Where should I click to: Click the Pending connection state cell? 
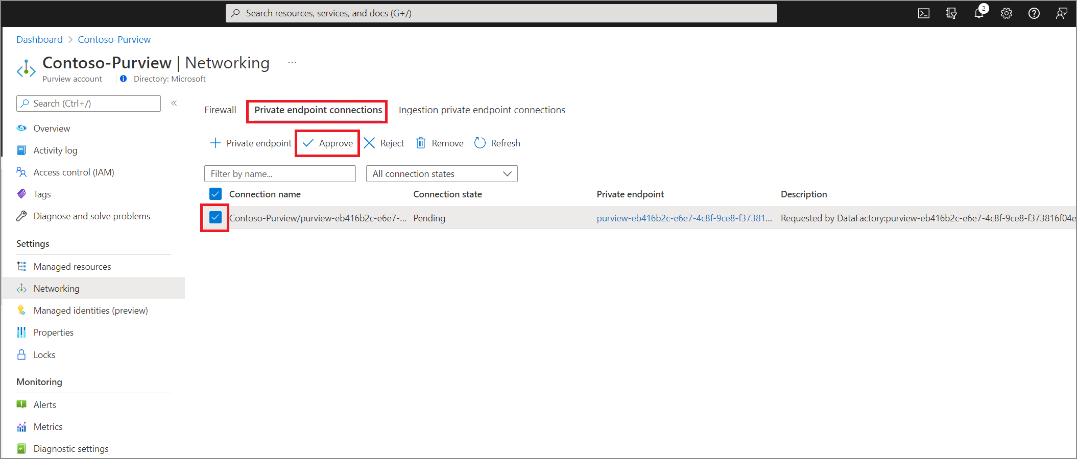click(x=429, y=218)
